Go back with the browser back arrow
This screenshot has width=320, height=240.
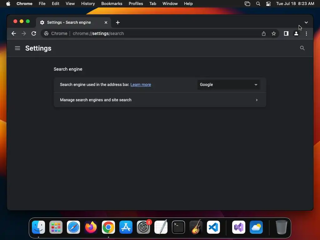point(14,33)
